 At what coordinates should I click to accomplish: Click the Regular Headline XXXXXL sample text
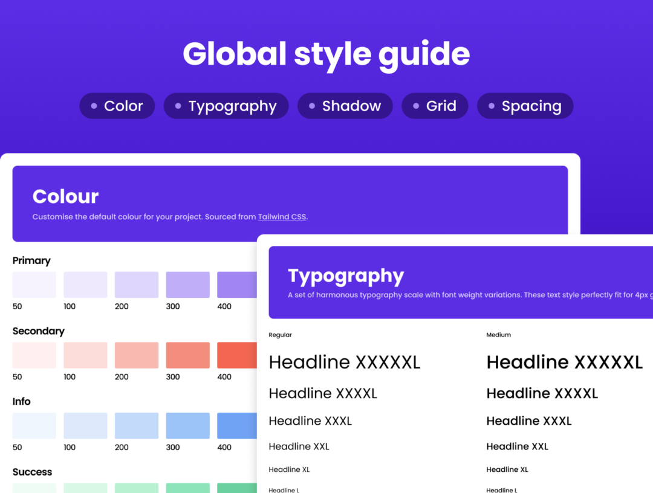coord(345,362)
